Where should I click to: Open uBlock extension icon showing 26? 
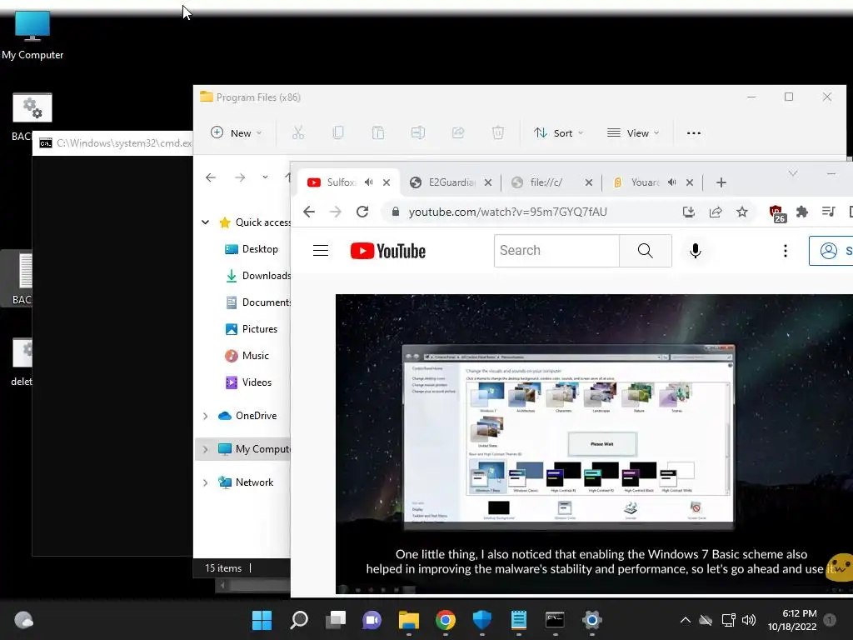777,212
